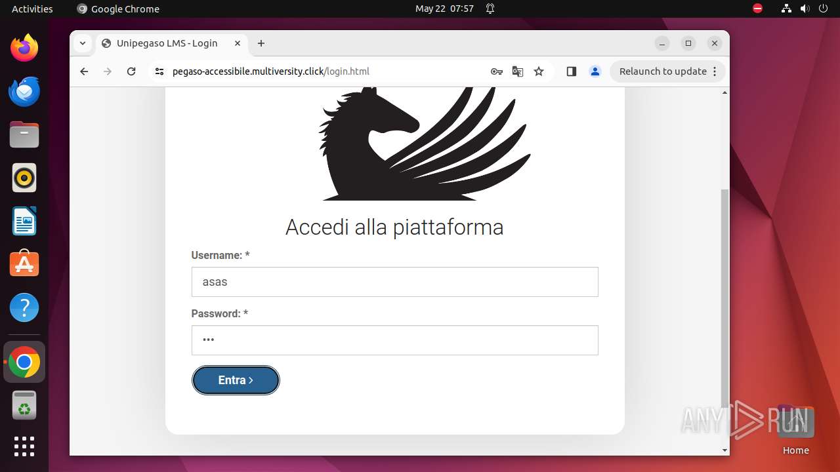Viewport: 840px width, 472px height.
Task: Click the Username field
Action: click(x=395, y=282)
